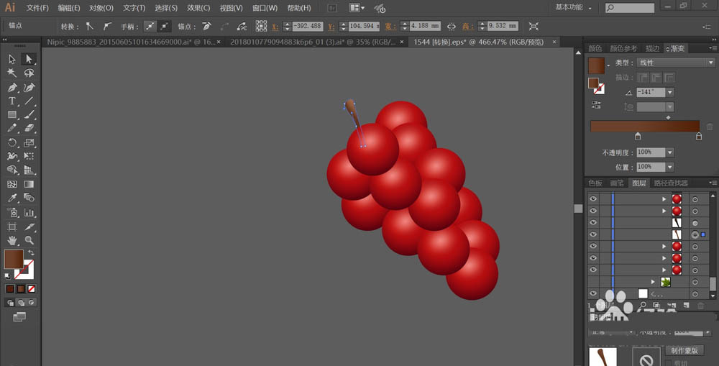This screenshot has width=719, height=366.
Task: Select the Paintbrush tool
Action: click(x=29, y=114)
